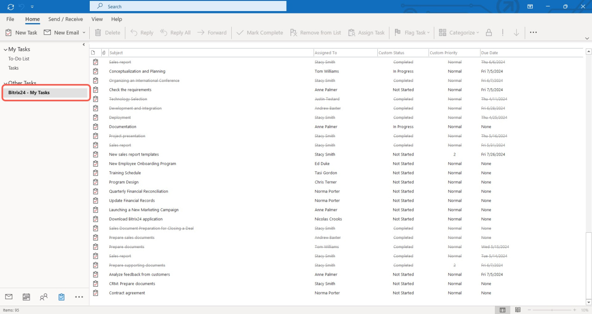Toggle task icon for Training Schedule
Image resolution: width=592 pixels, height=314 pixels.
[96, 173]
